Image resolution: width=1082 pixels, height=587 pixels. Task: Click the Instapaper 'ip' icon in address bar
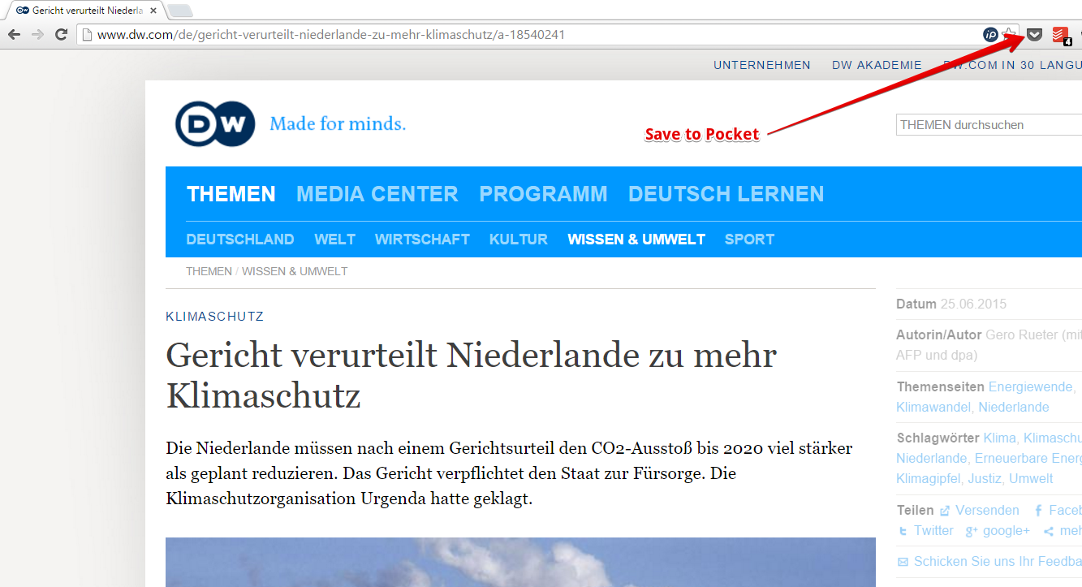(990, 35)
